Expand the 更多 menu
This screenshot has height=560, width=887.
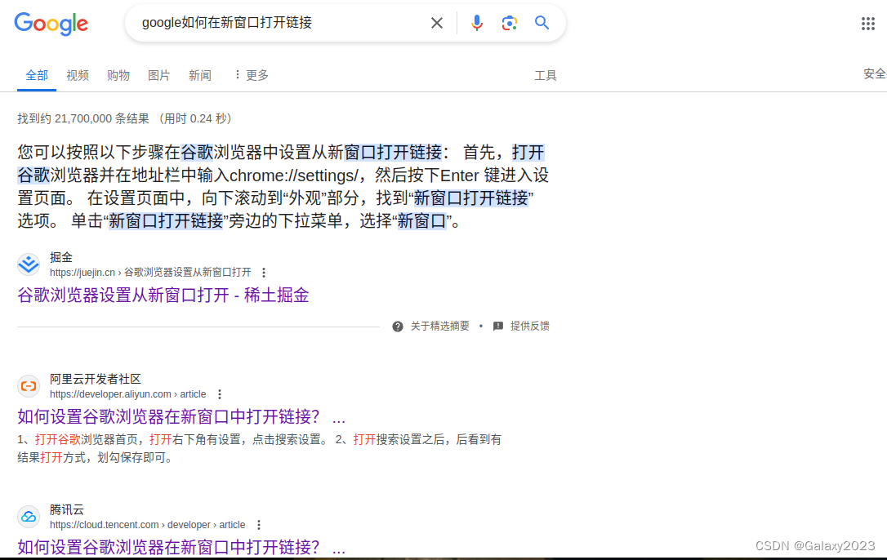[252, 75]
